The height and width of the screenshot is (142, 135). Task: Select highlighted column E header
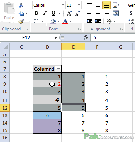pos(73,47)
